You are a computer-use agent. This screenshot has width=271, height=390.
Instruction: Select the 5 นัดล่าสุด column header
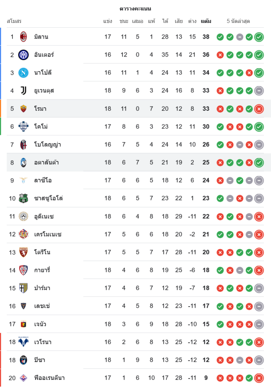tap(238, 21)
